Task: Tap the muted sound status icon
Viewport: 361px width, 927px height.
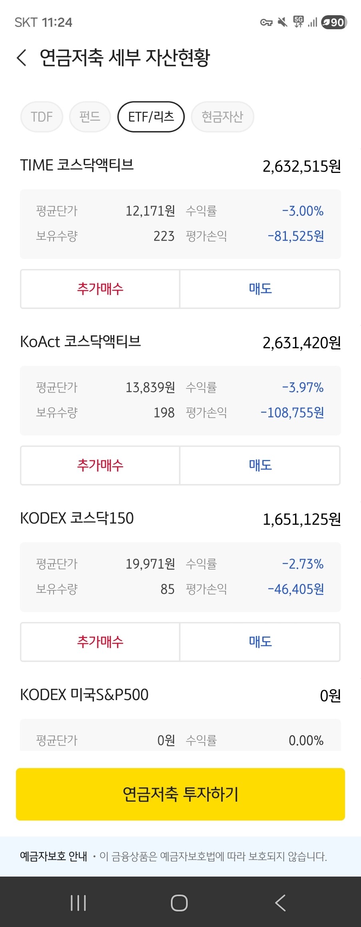Action: pos(283,22)
